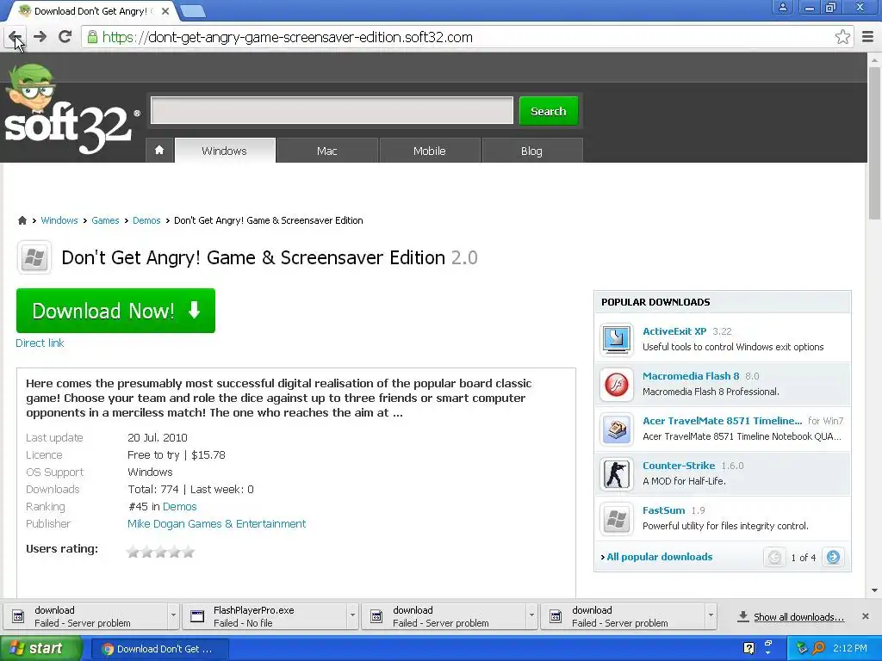Click the taskbar clock showing 2:12 PM
Image resolution: width=882 pixels, height=661 pixels.
849,648
